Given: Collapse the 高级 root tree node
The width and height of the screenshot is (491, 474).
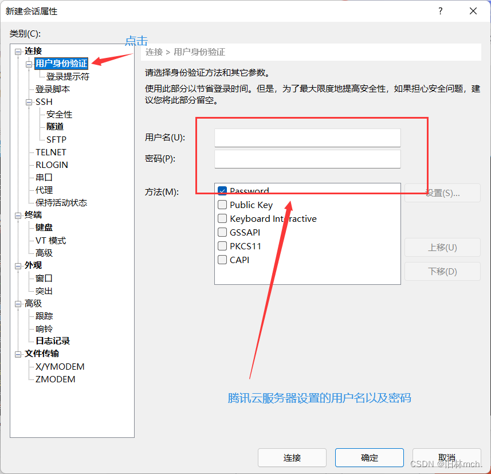Looking at the screenshot, I should point(18,304).
